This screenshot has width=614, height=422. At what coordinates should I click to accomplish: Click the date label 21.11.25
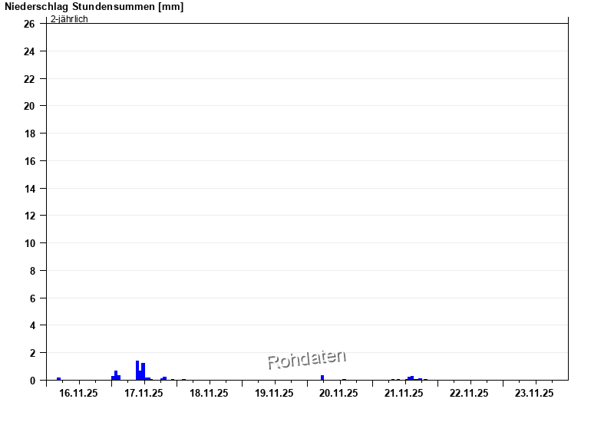click(404, 393)
